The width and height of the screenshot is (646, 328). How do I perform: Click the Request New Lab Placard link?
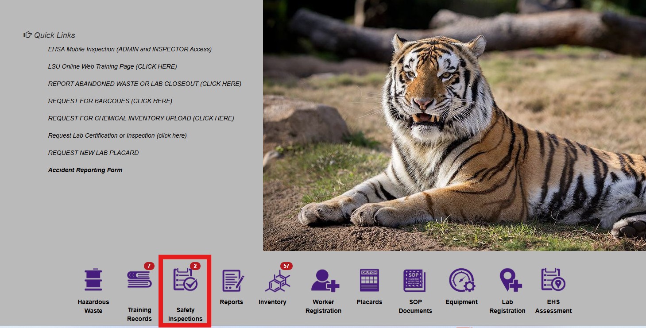tap(93, 153)
